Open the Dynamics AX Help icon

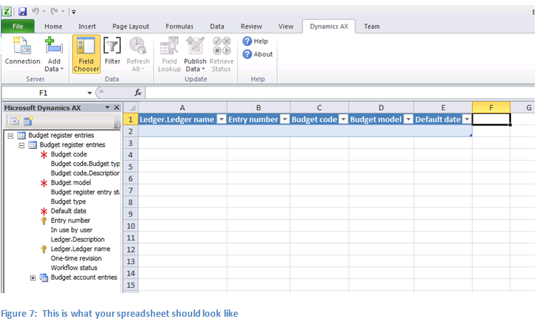point(247,41)
